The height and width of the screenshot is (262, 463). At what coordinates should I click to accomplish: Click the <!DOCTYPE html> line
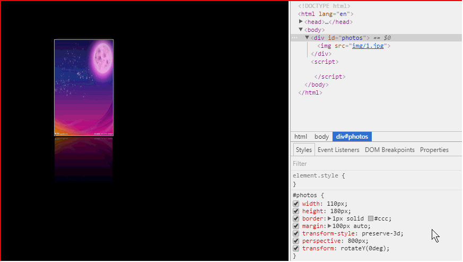(x=324, y=6)
